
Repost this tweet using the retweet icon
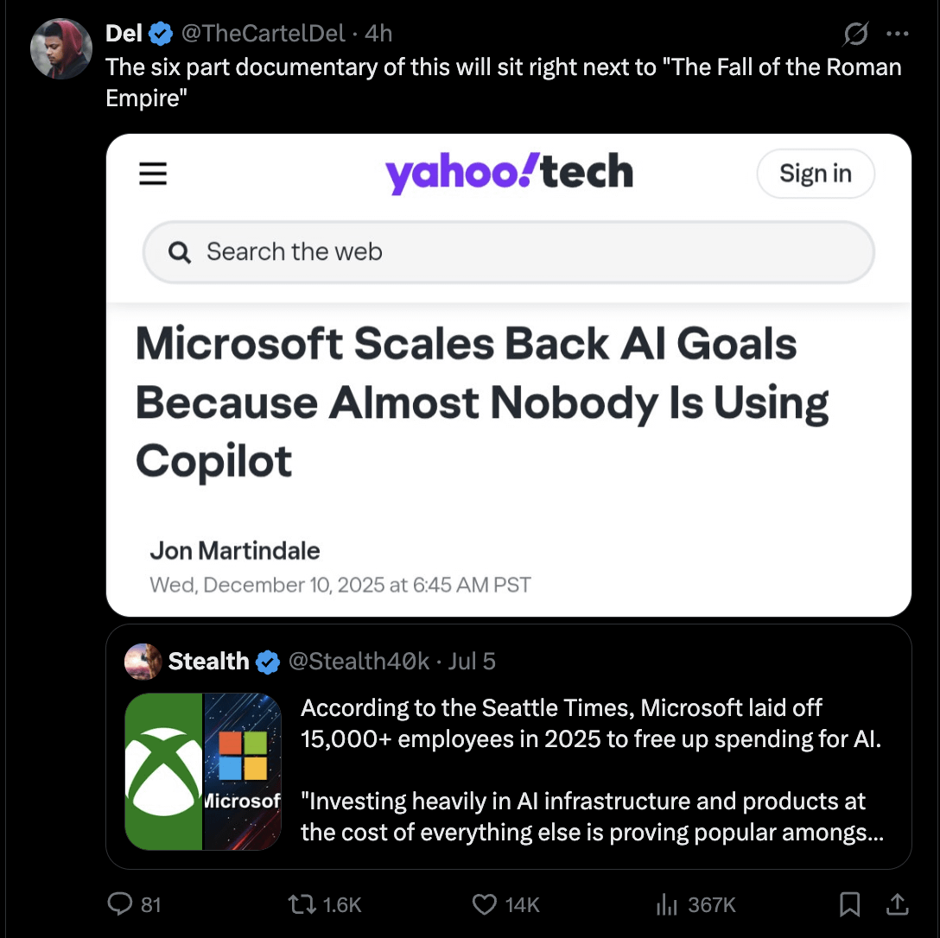[302, 904]
